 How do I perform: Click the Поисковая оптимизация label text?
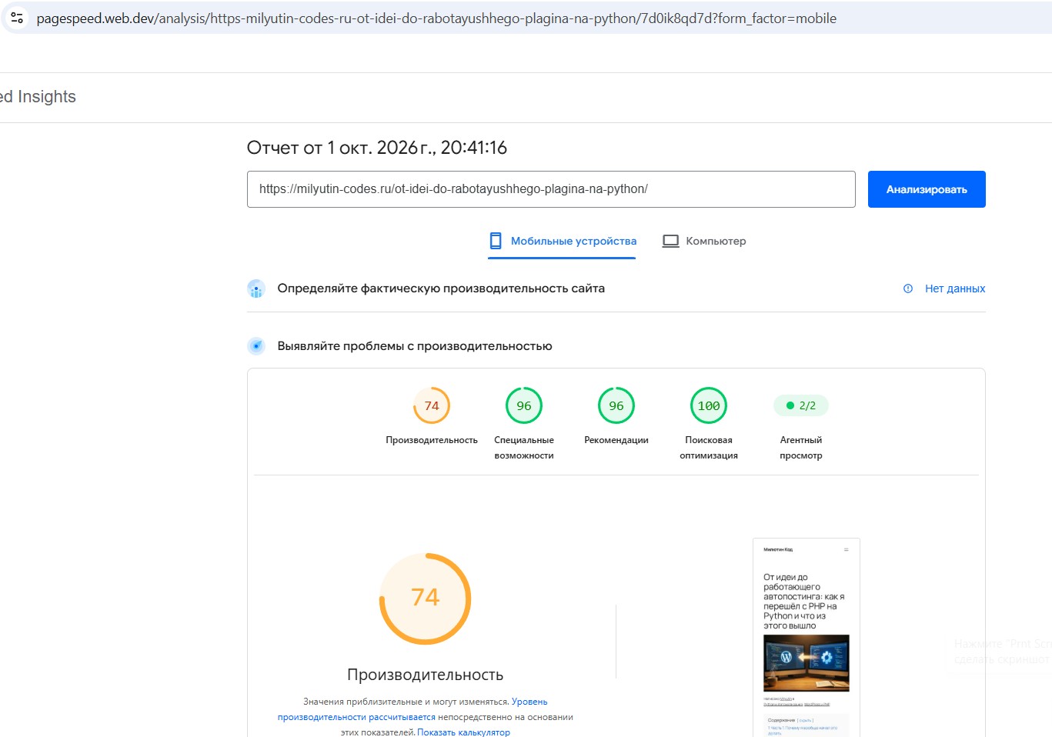click(709, 448)
